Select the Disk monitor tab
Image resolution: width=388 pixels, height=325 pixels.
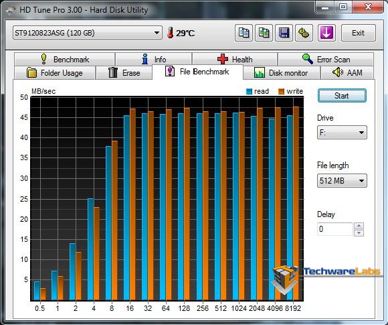(282, 73)
